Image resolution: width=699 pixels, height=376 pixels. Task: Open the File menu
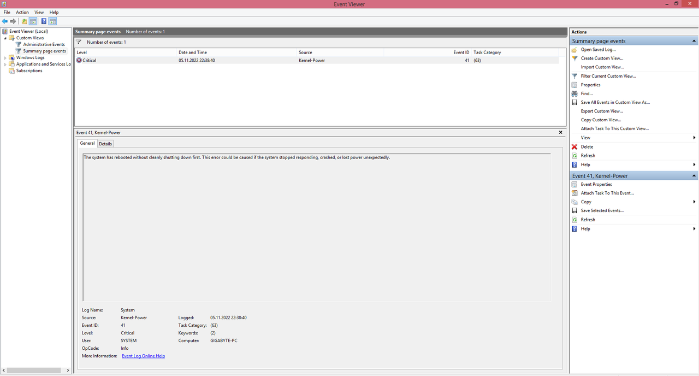click(x=7, y=12)
